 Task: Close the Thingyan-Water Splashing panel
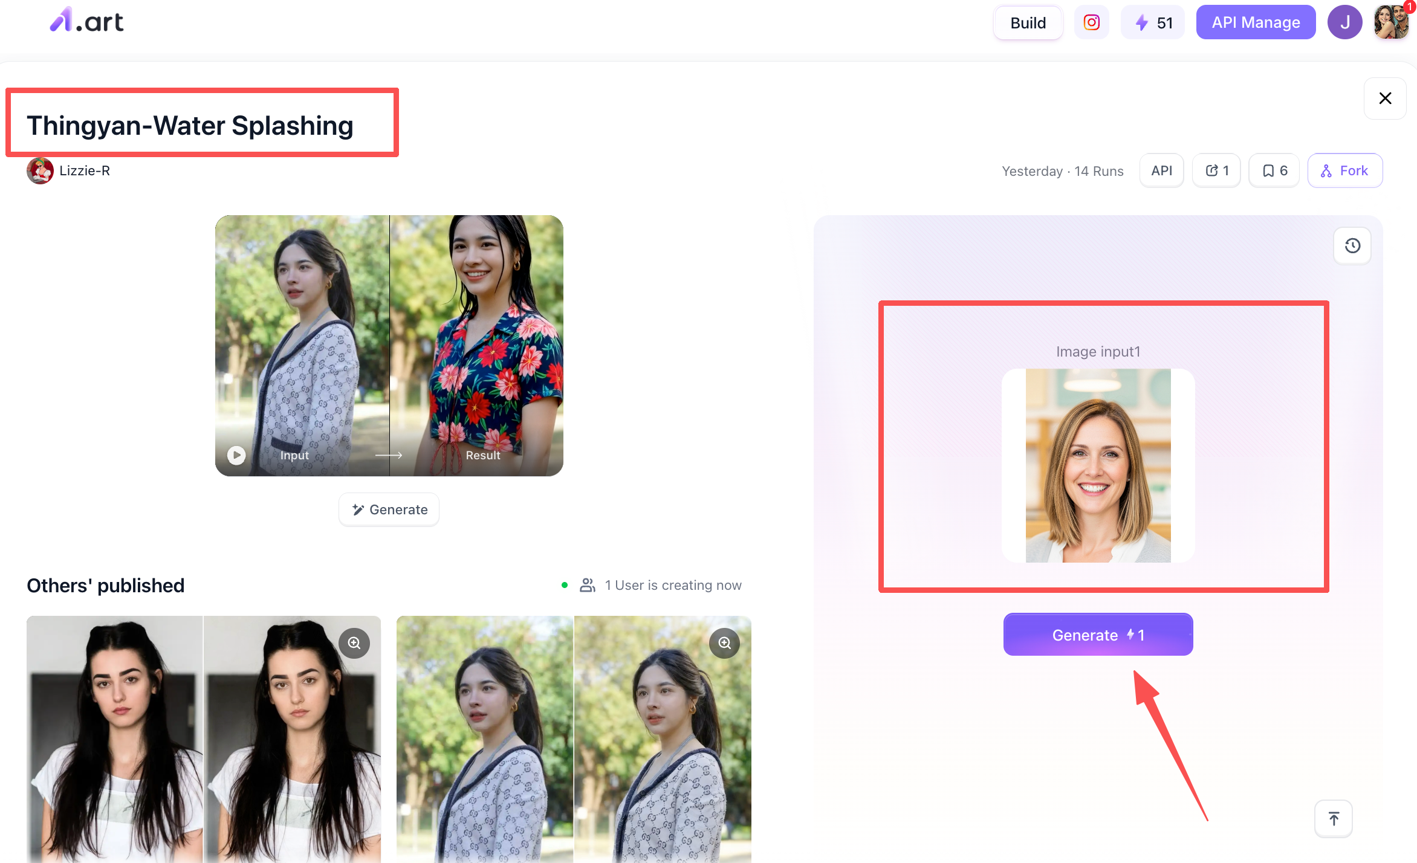click(x=1385, y=98)
